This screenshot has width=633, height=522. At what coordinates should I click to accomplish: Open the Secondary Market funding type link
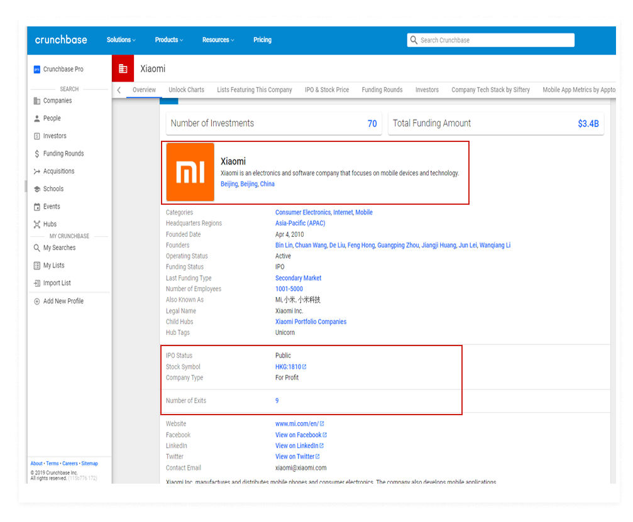pos(299,278)
